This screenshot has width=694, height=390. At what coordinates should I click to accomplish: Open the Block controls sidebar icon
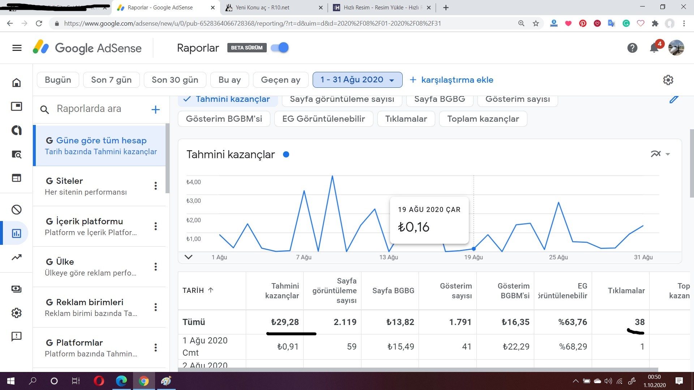(17, 210)
